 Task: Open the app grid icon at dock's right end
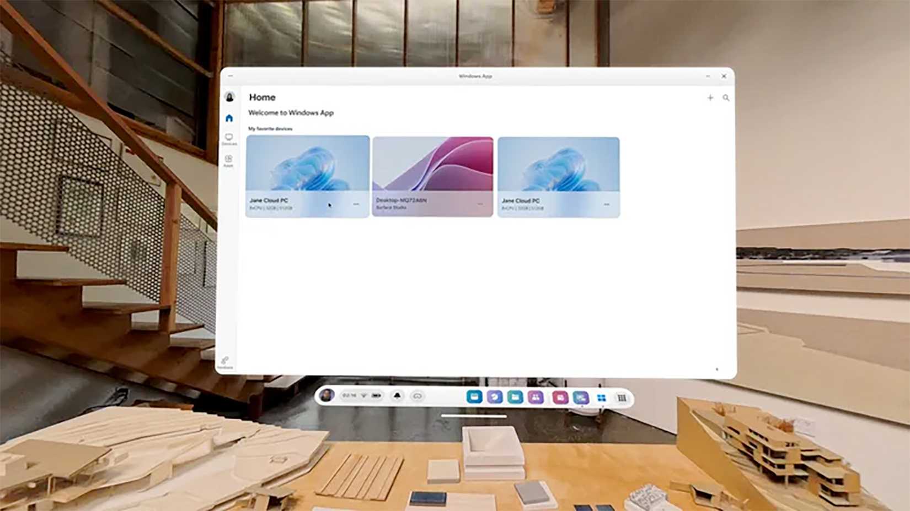[x=622, y=396]
